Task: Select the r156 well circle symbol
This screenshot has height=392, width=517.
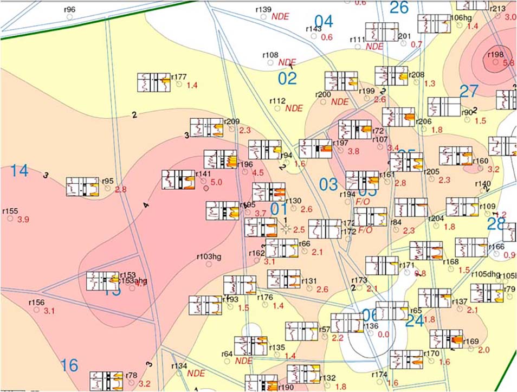Action: tap(36, 310)
